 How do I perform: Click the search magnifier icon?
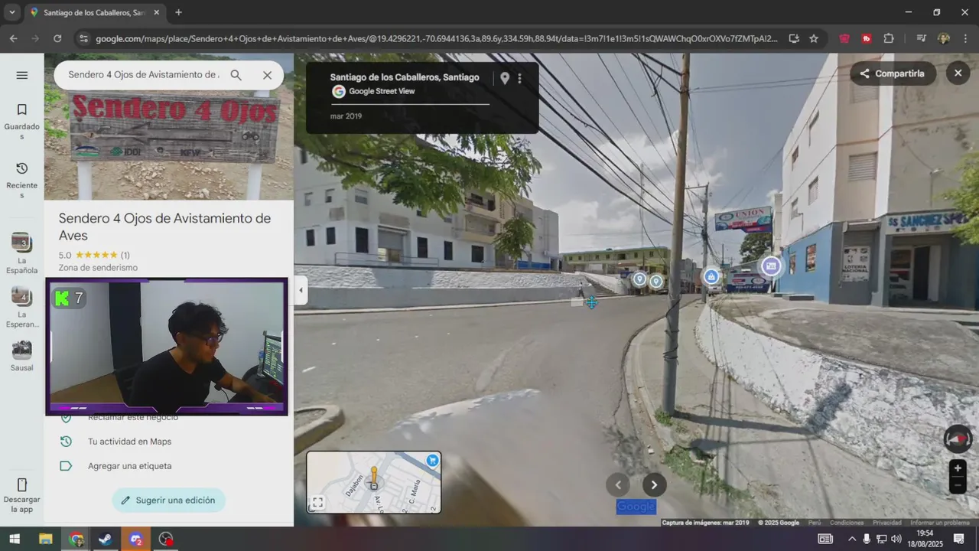point(236,75)
